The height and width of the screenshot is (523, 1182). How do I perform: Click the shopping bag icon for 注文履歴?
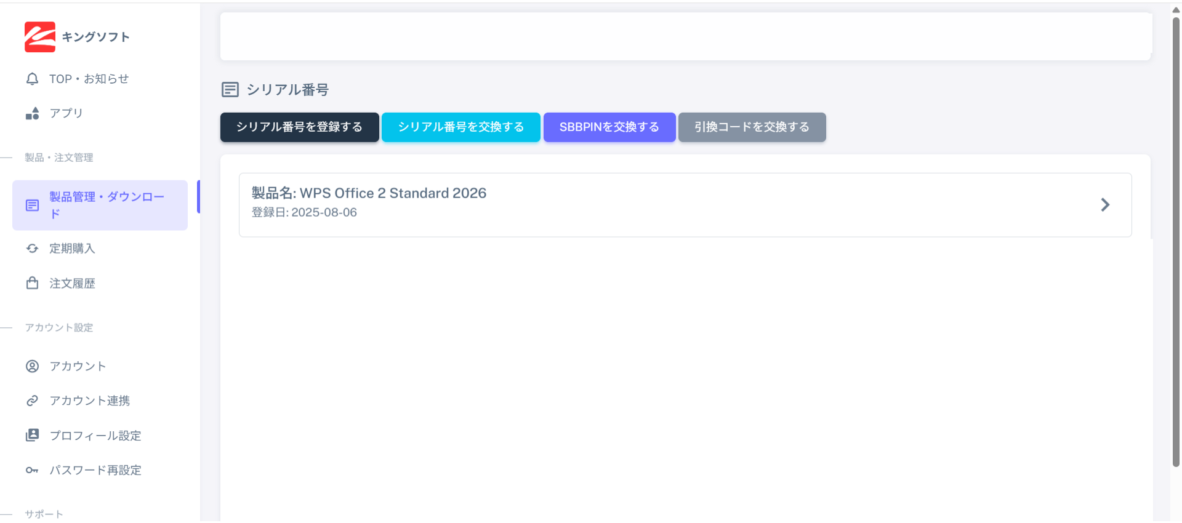(x=32, y=284)
